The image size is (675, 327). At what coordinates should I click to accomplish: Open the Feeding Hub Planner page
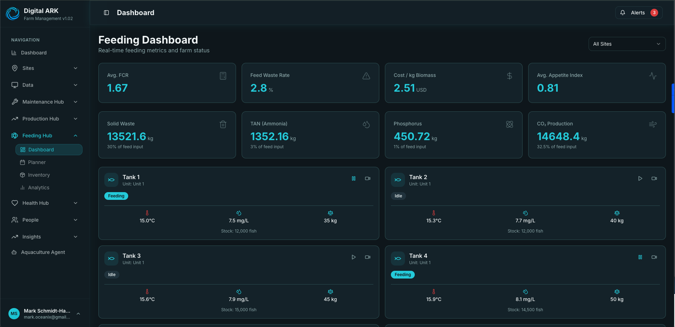(x=49, y=162)
